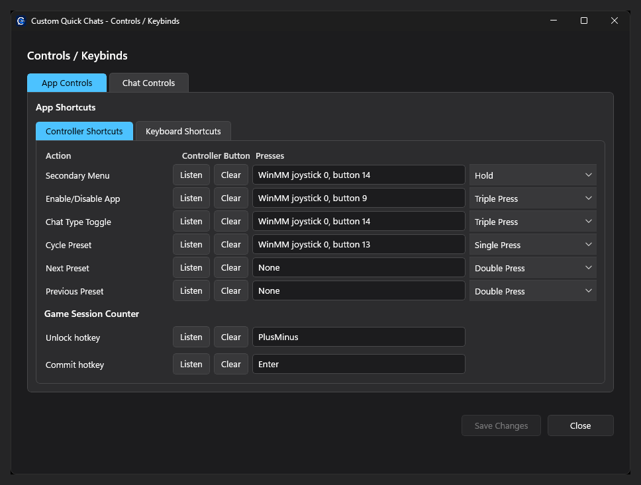
Task: Click the Save Changes button
Action: coord(501,425)
